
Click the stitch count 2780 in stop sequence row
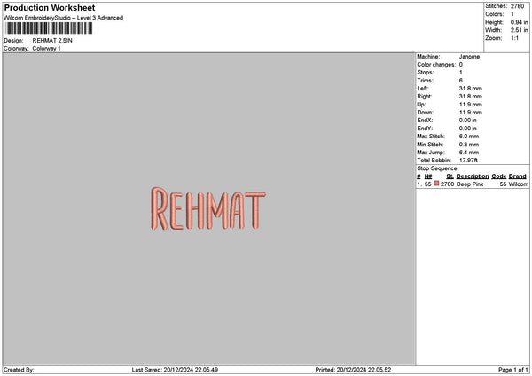447,184
